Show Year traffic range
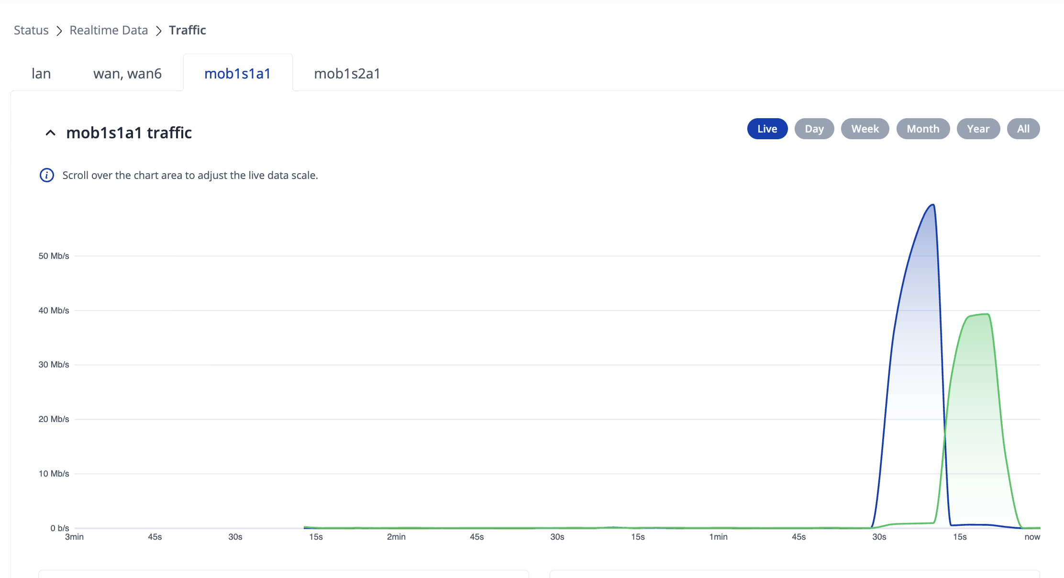1064x578 pixels. tap(978, 129)
